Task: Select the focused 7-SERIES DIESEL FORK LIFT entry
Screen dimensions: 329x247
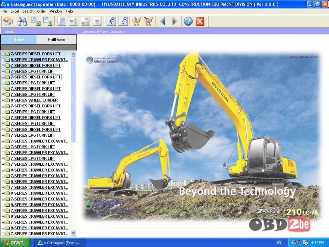Action: point(36,77)
